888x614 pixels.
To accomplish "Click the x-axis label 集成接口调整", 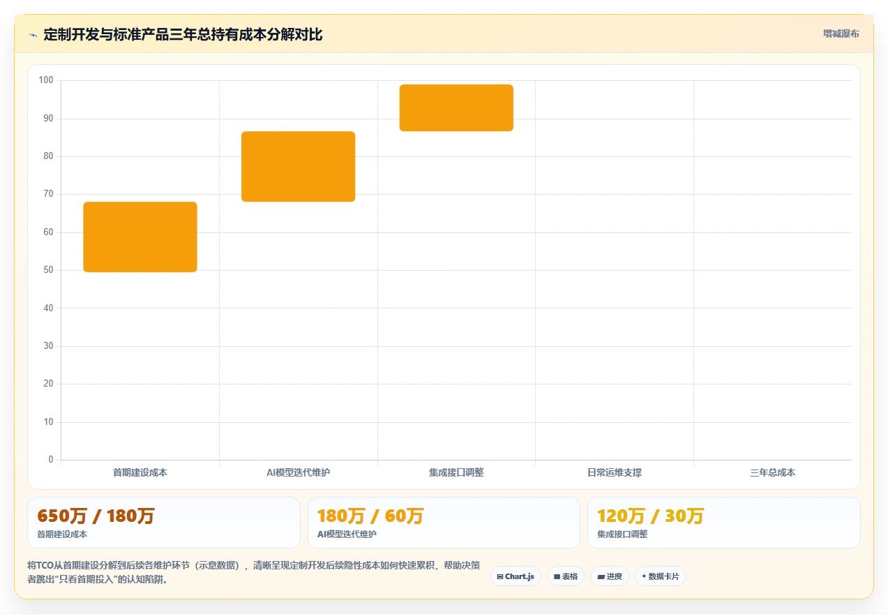I will [x=456, y=472].
